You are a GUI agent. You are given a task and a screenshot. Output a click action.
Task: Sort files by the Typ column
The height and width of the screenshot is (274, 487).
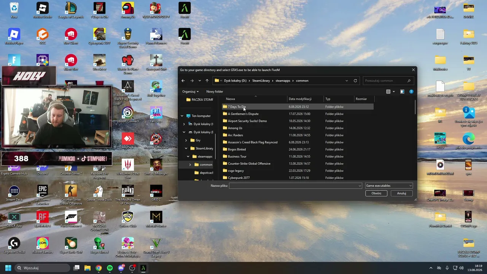pyautogui.click(x=339, y=99)
